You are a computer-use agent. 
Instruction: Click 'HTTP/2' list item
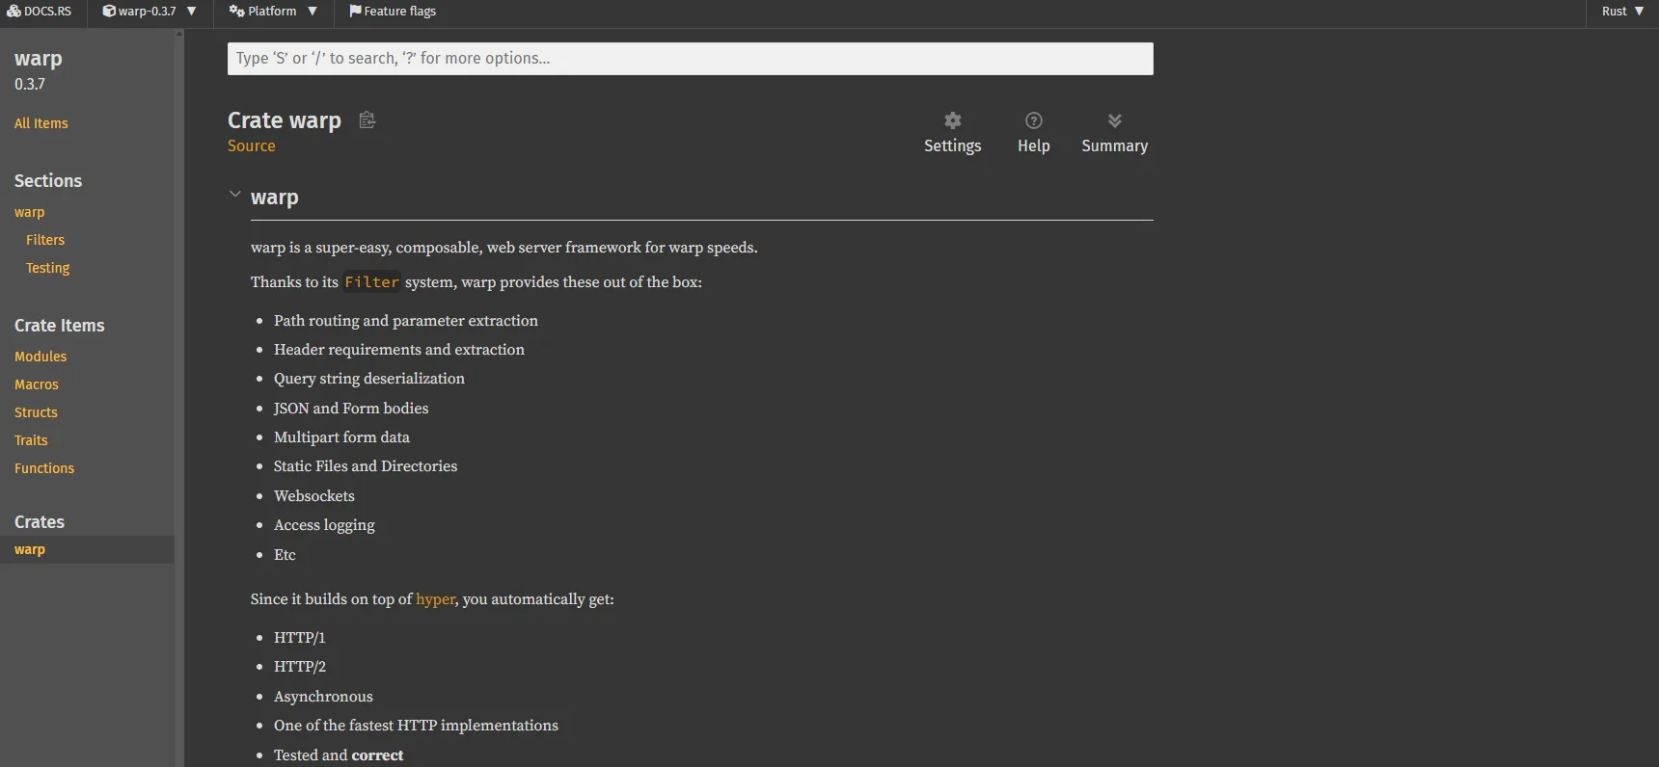pos(300,667)
